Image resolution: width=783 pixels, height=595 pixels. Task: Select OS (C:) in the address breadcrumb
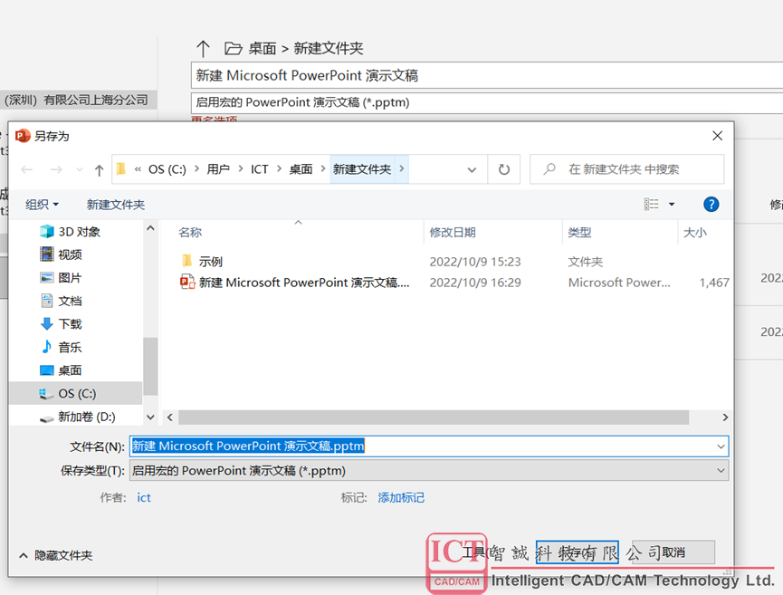167,169
